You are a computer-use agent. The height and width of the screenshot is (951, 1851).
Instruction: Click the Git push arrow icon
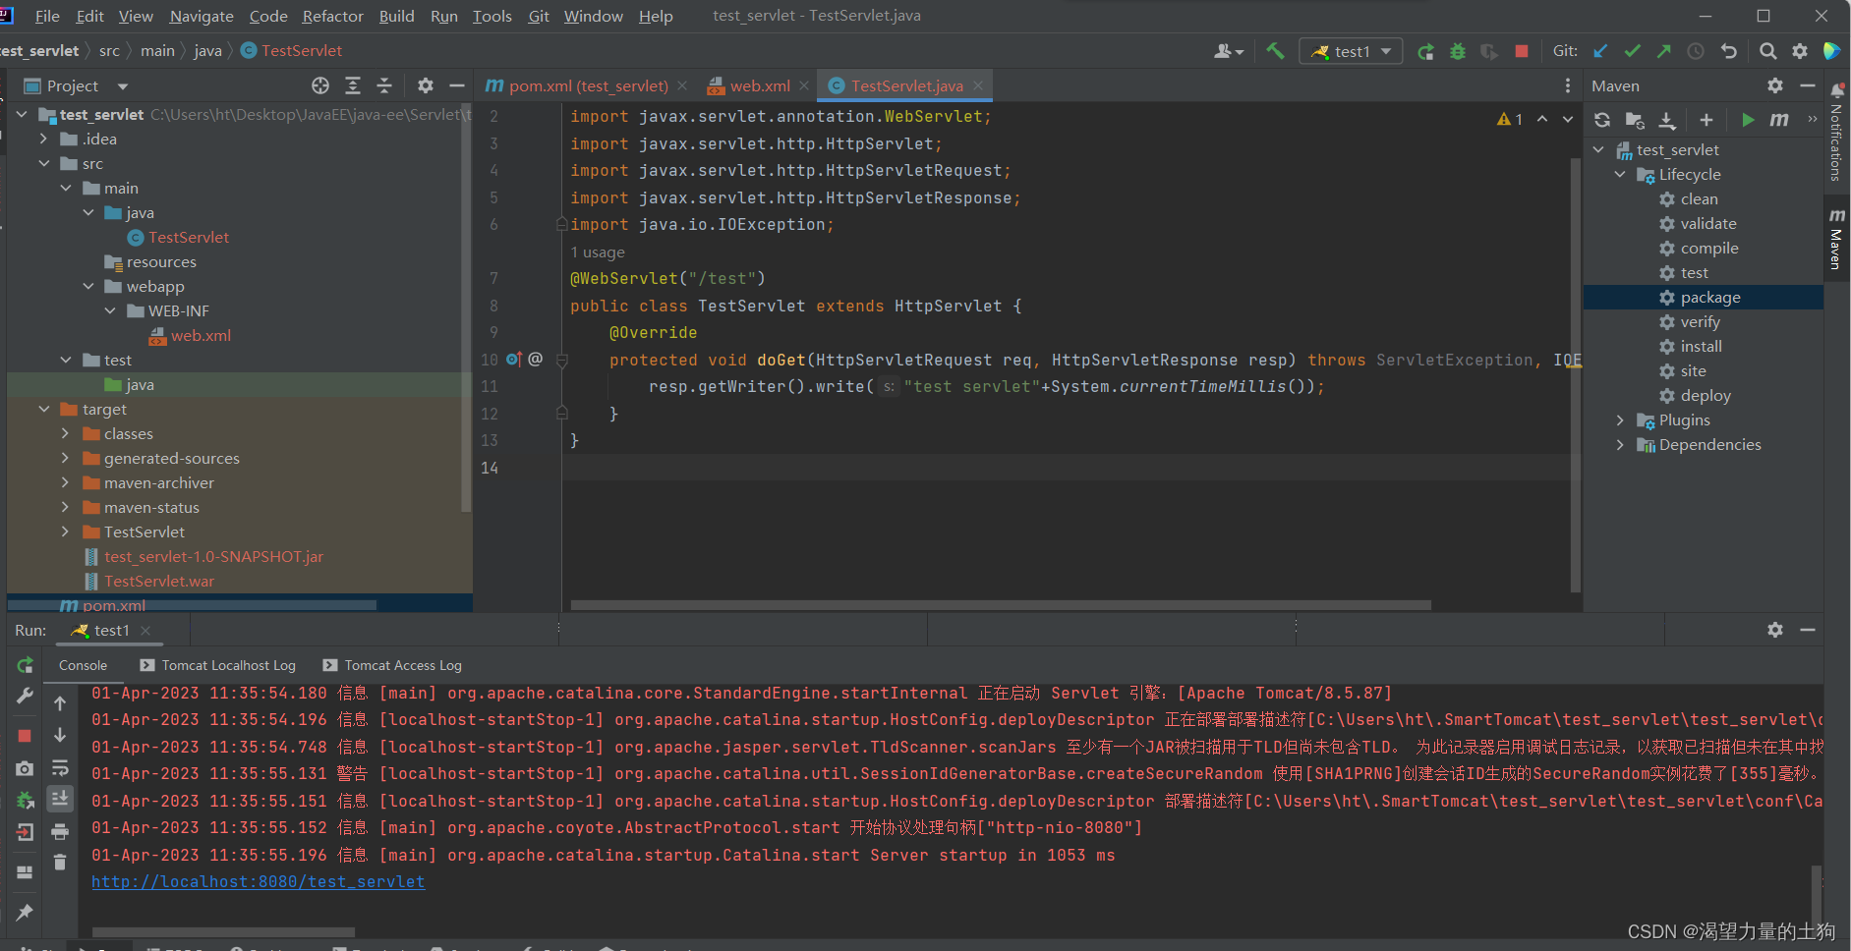1664,51
